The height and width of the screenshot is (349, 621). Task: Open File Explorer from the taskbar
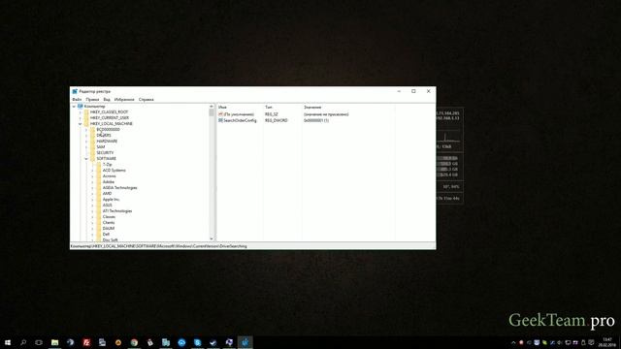click(x=54, y=342)
